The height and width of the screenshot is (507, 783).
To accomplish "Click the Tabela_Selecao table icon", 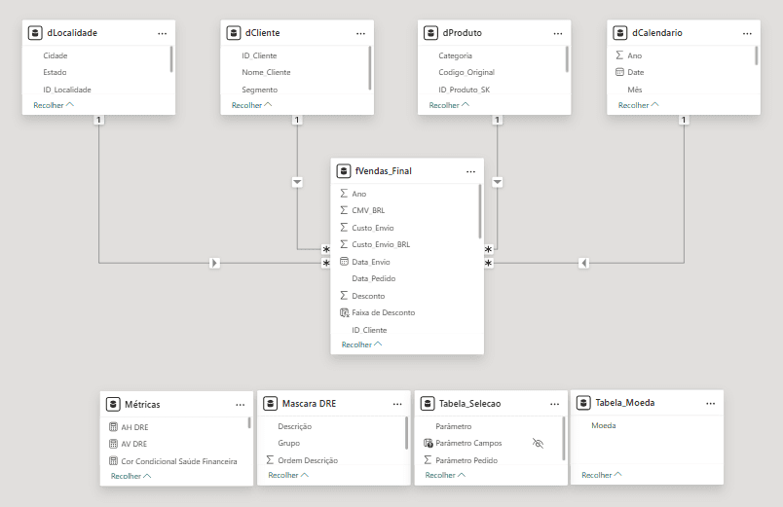I will click(428, 403).
